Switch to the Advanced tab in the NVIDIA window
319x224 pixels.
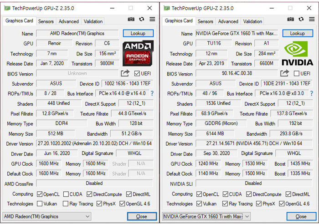[228, 21]
